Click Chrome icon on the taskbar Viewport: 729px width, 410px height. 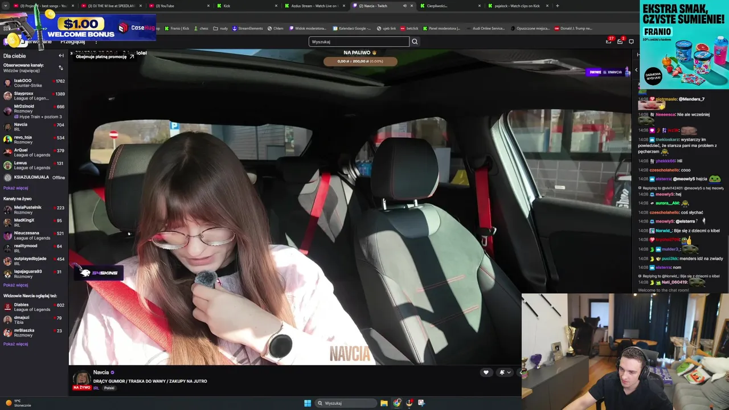pos(396,403)
